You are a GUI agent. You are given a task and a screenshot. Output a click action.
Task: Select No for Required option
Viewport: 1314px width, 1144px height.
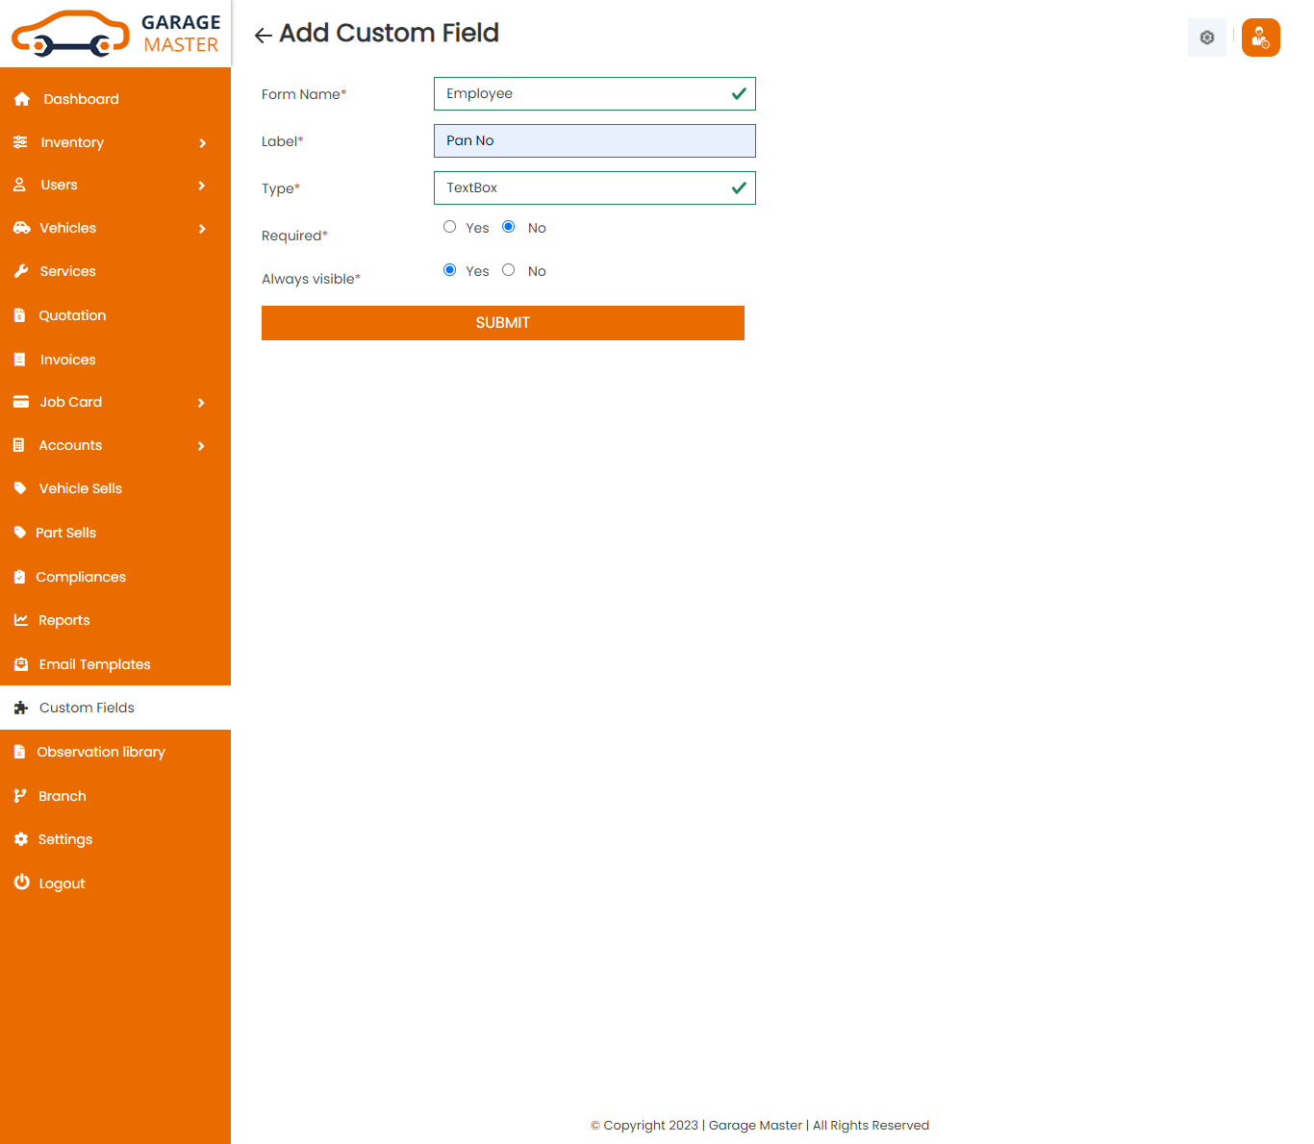(508, 226)
